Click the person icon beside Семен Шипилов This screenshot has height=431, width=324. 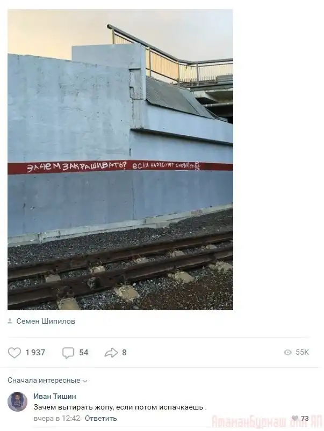10,321
